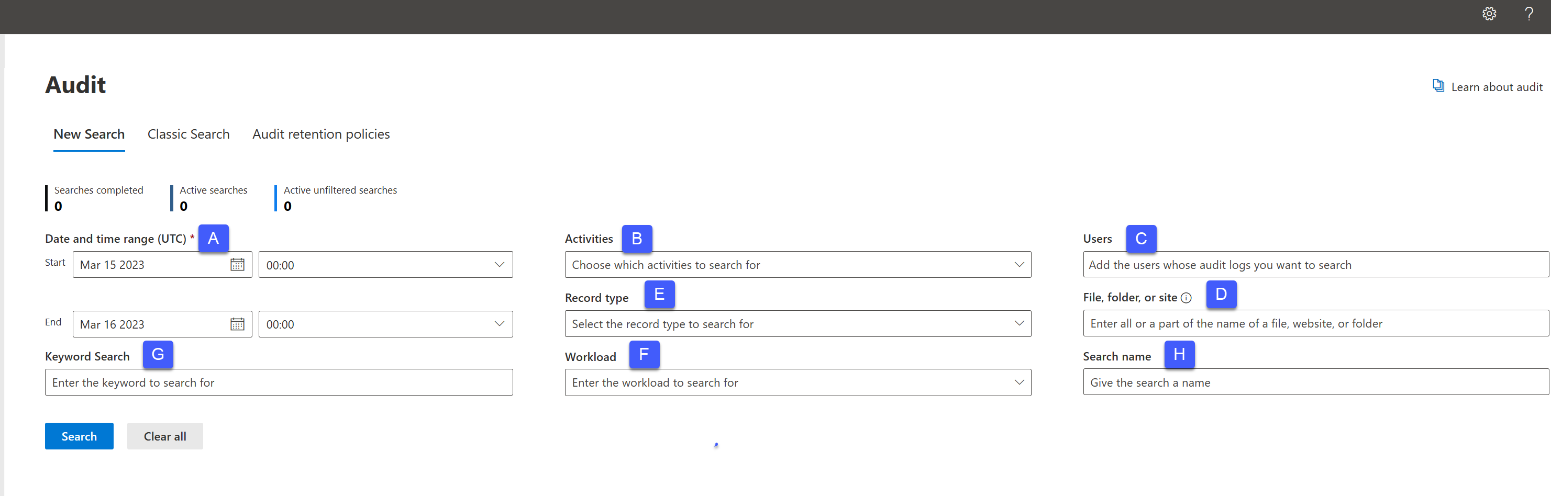Click the info icon beside File, folder, or site
This screenshot has height=496, width=1551.
(x=1187, y=297)
